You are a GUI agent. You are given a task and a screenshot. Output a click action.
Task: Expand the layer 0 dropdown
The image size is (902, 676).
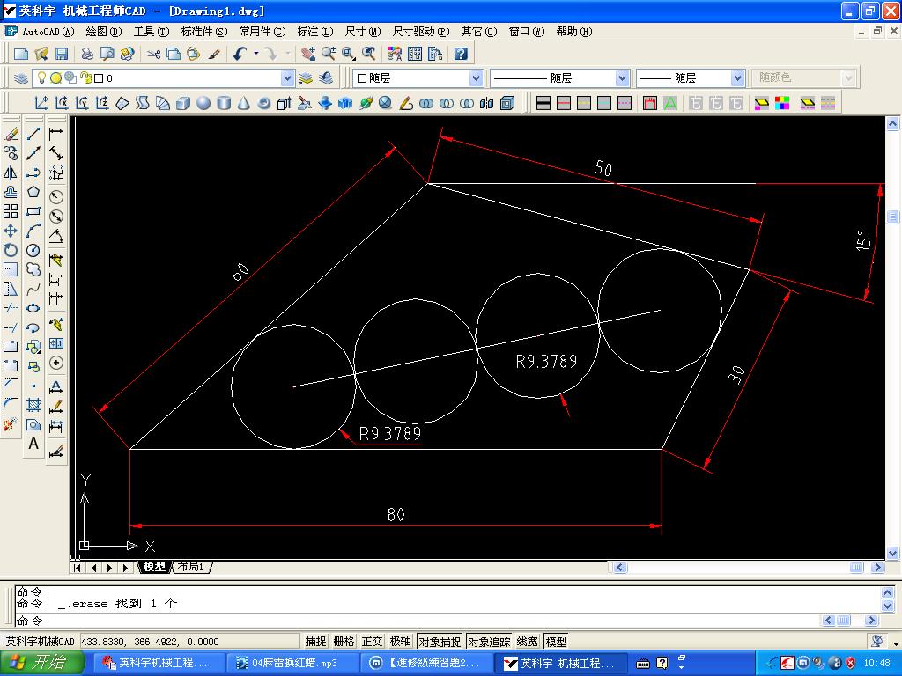[287, 77]
